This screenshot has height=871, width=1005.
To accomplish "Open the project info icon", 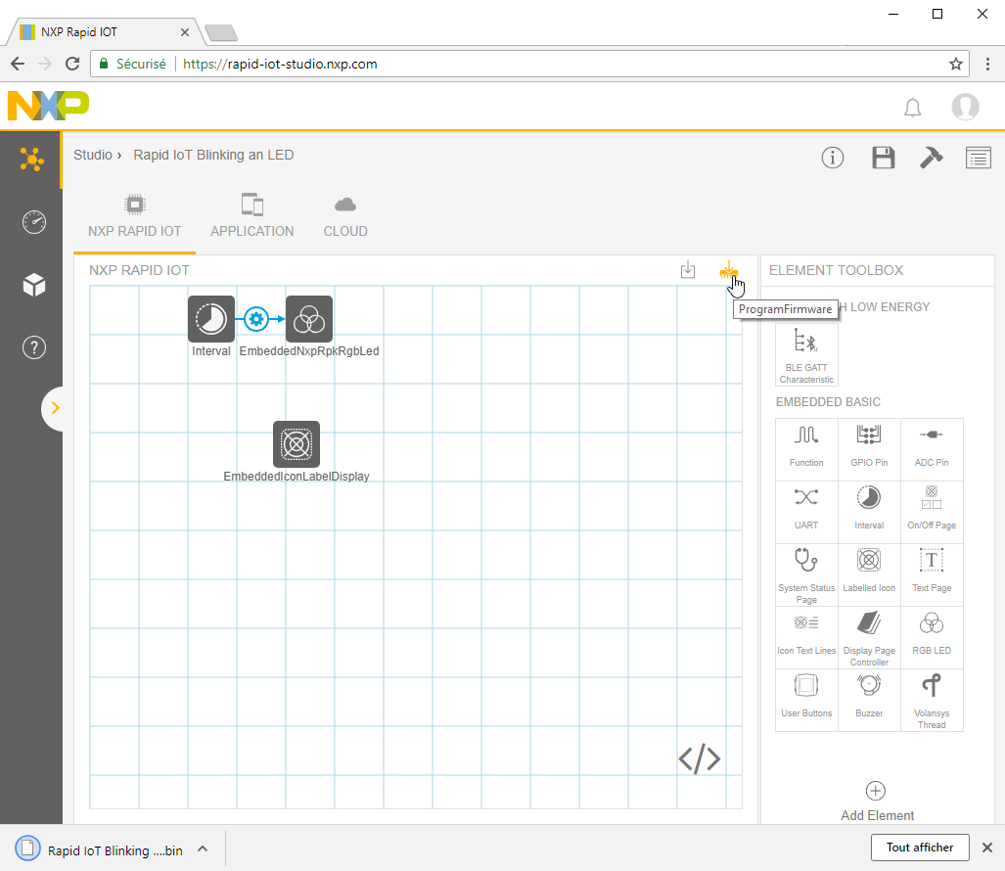I will click(x=833, y=158).
